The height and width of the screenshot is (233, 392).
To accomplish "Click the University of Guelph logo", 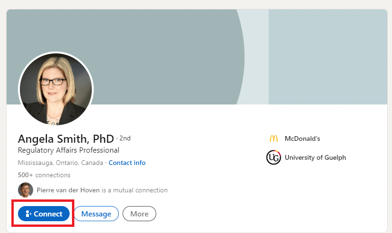I will pyautogui.click(x=273, y=157).
